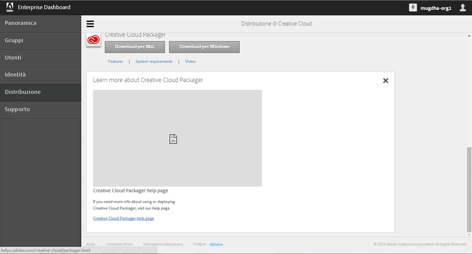Open the Identità section
Viewport: 472px width, 254px height.
(41, 74)
